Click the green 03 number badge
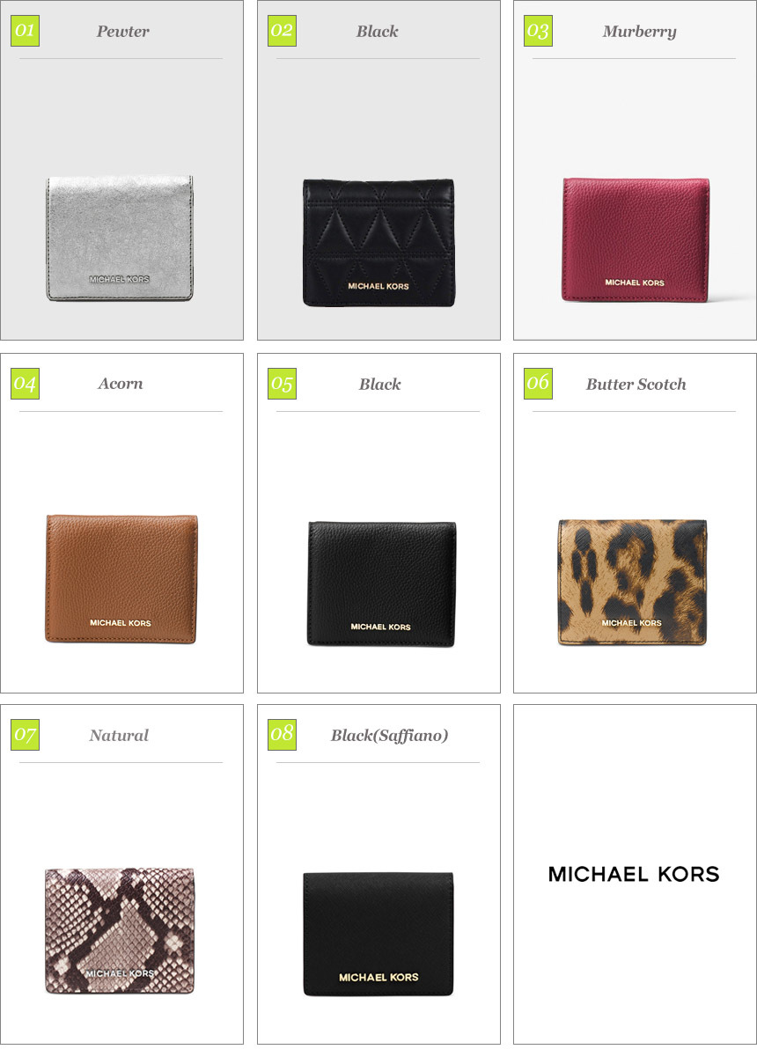 (x=538, y=32)
